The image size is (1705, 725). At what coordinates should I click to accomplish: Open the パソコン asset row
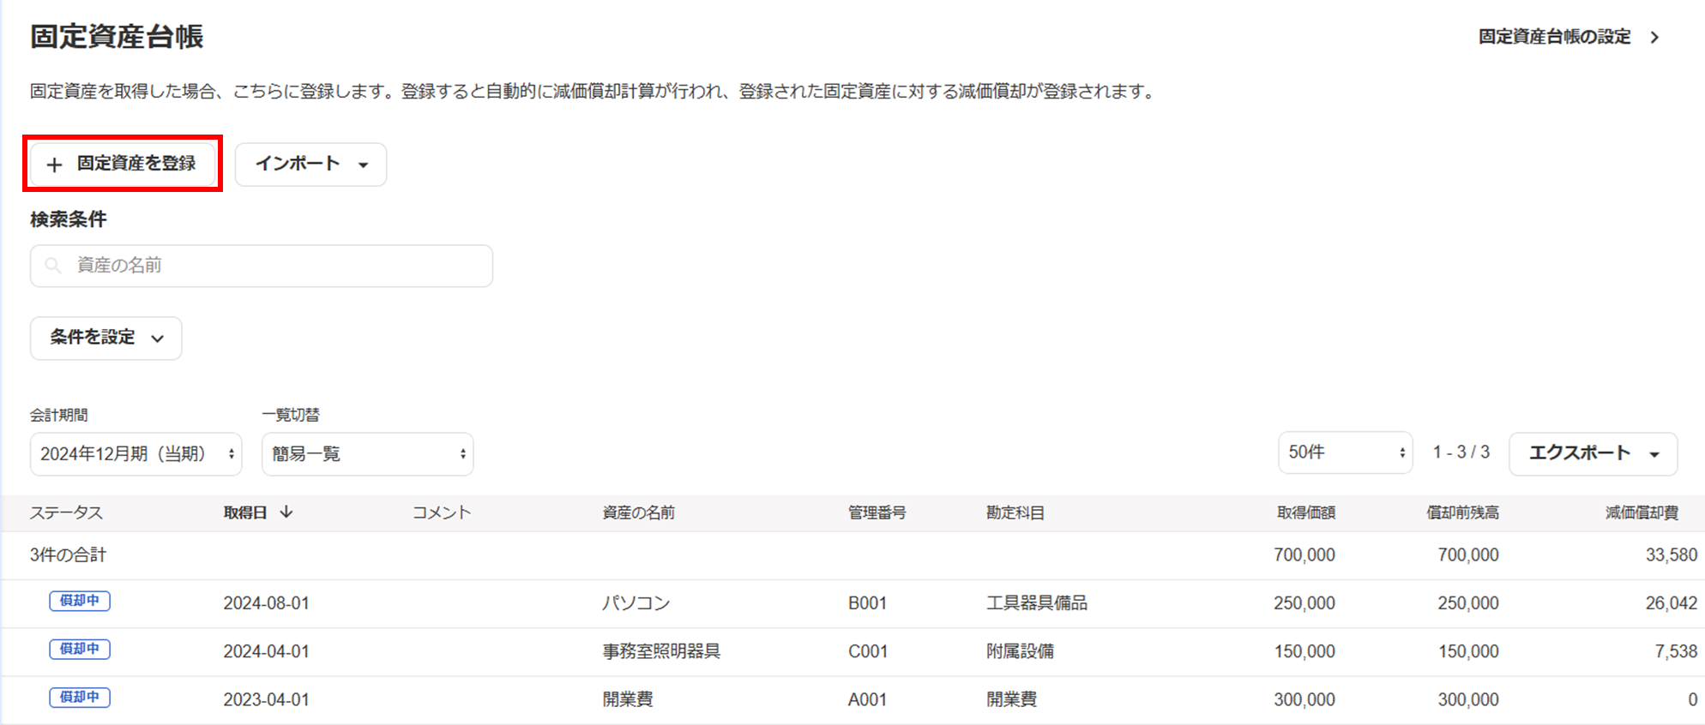(x=636, y=603)
